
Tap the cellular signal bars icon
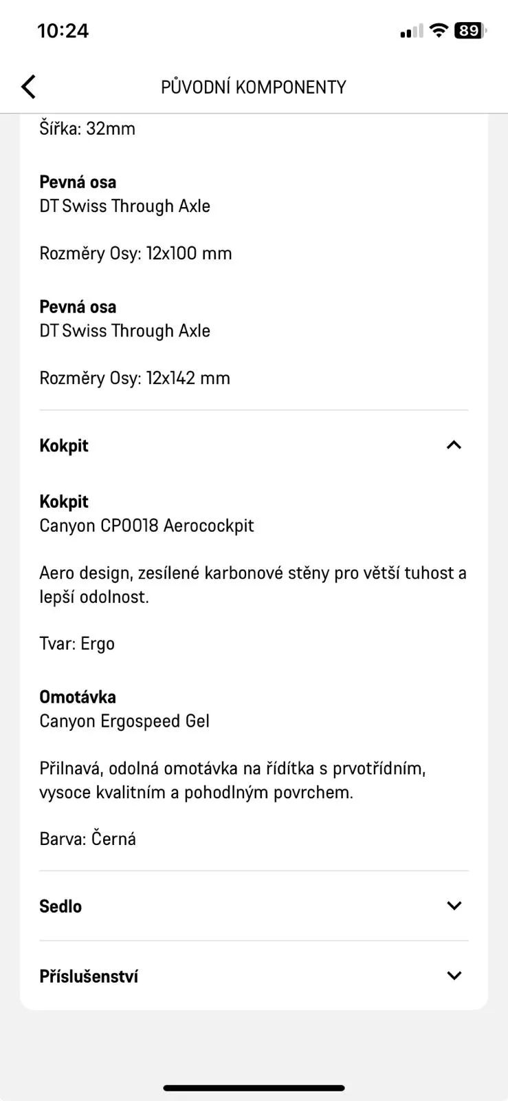(411, 31)
